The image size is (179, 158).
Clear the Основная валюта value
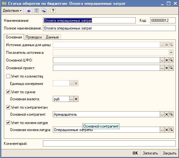coord(76,99)
